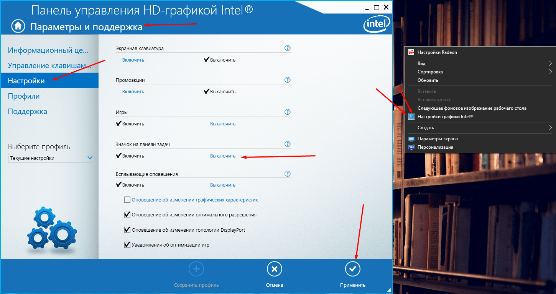Image resolution: width=556 pixels, height=294 pixels.
Task: Click the Сохранить профиль plus icon
Action: coord(196,269)
